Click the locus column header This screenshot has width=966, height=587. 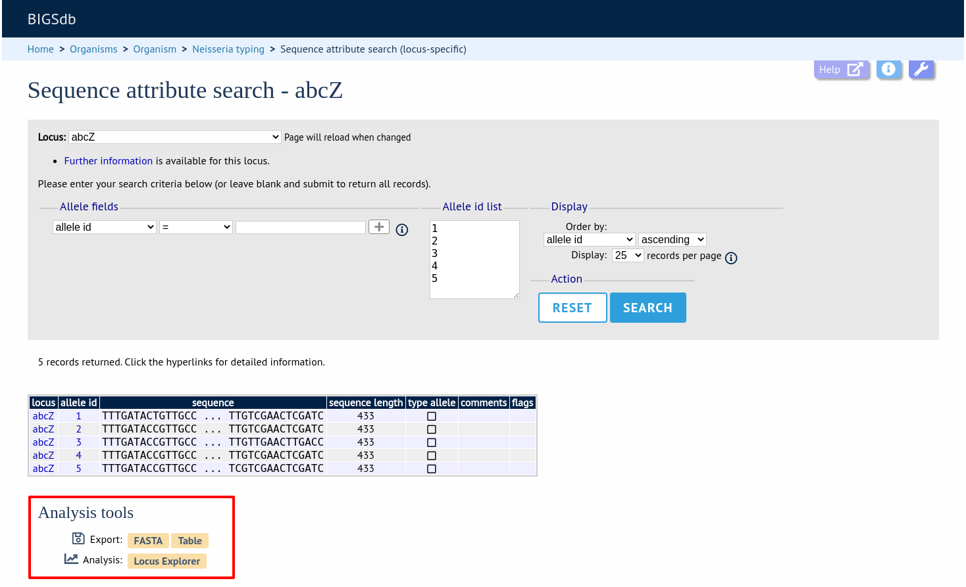(x=44, y=403)
